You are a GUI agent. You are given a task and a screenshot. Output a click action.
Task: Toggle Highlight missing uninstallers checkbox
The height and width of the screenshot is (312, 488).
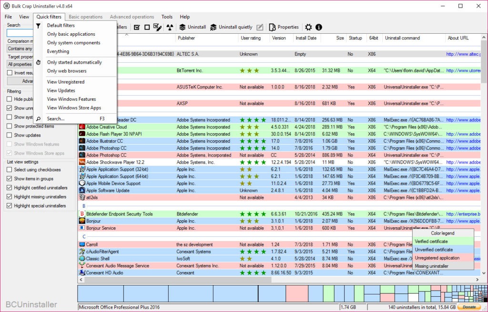[x=10, y=197]
